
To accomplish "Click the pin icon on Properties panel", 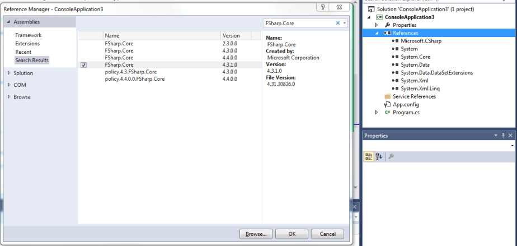I will [x=502, y=136].
